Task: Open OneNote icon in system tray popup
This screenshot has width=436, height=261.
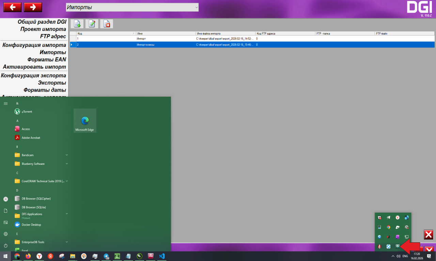Action: [397, 237]
